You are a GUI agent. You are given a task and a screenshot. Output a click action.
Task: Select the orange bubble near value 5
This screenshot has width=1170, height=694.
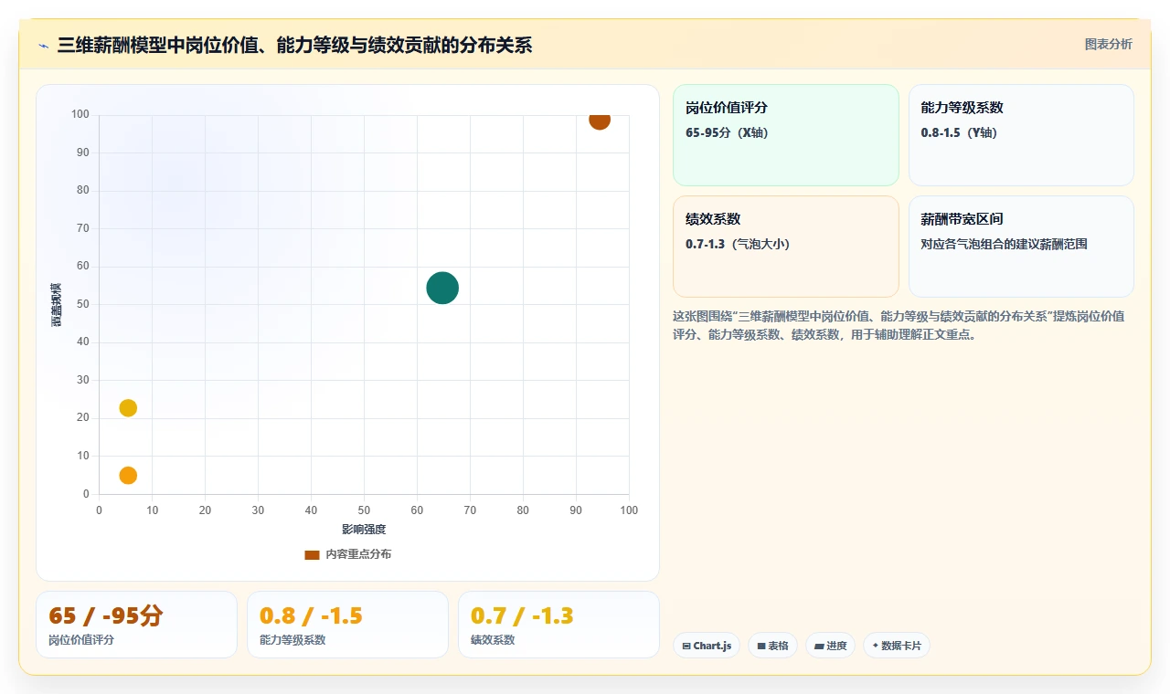(128, 475)
